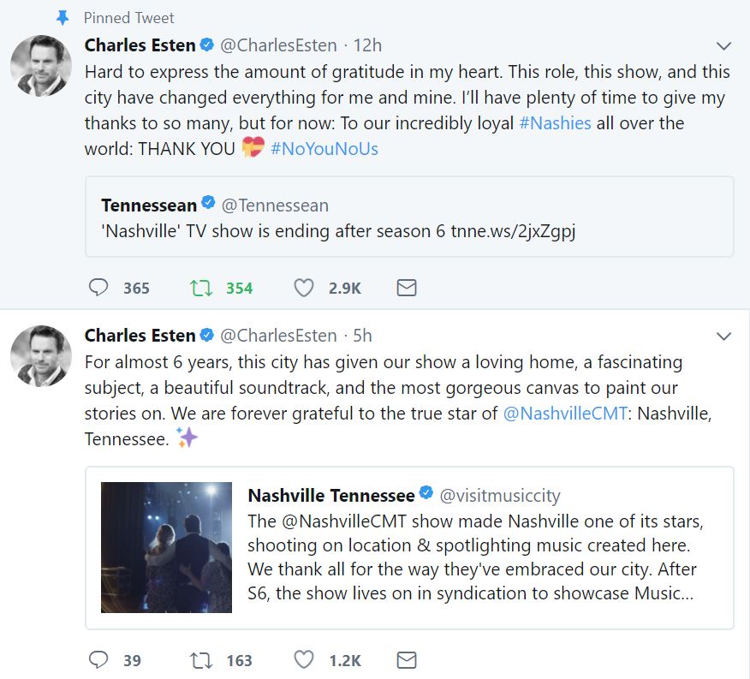Open Charles Esten avatar on second tweet
The image size is (750, 679).
click(41, 356)
